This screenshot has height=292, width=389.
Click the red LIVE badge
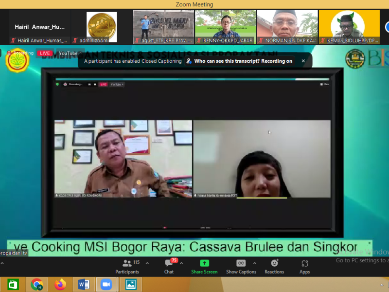(x=45, y=53)
